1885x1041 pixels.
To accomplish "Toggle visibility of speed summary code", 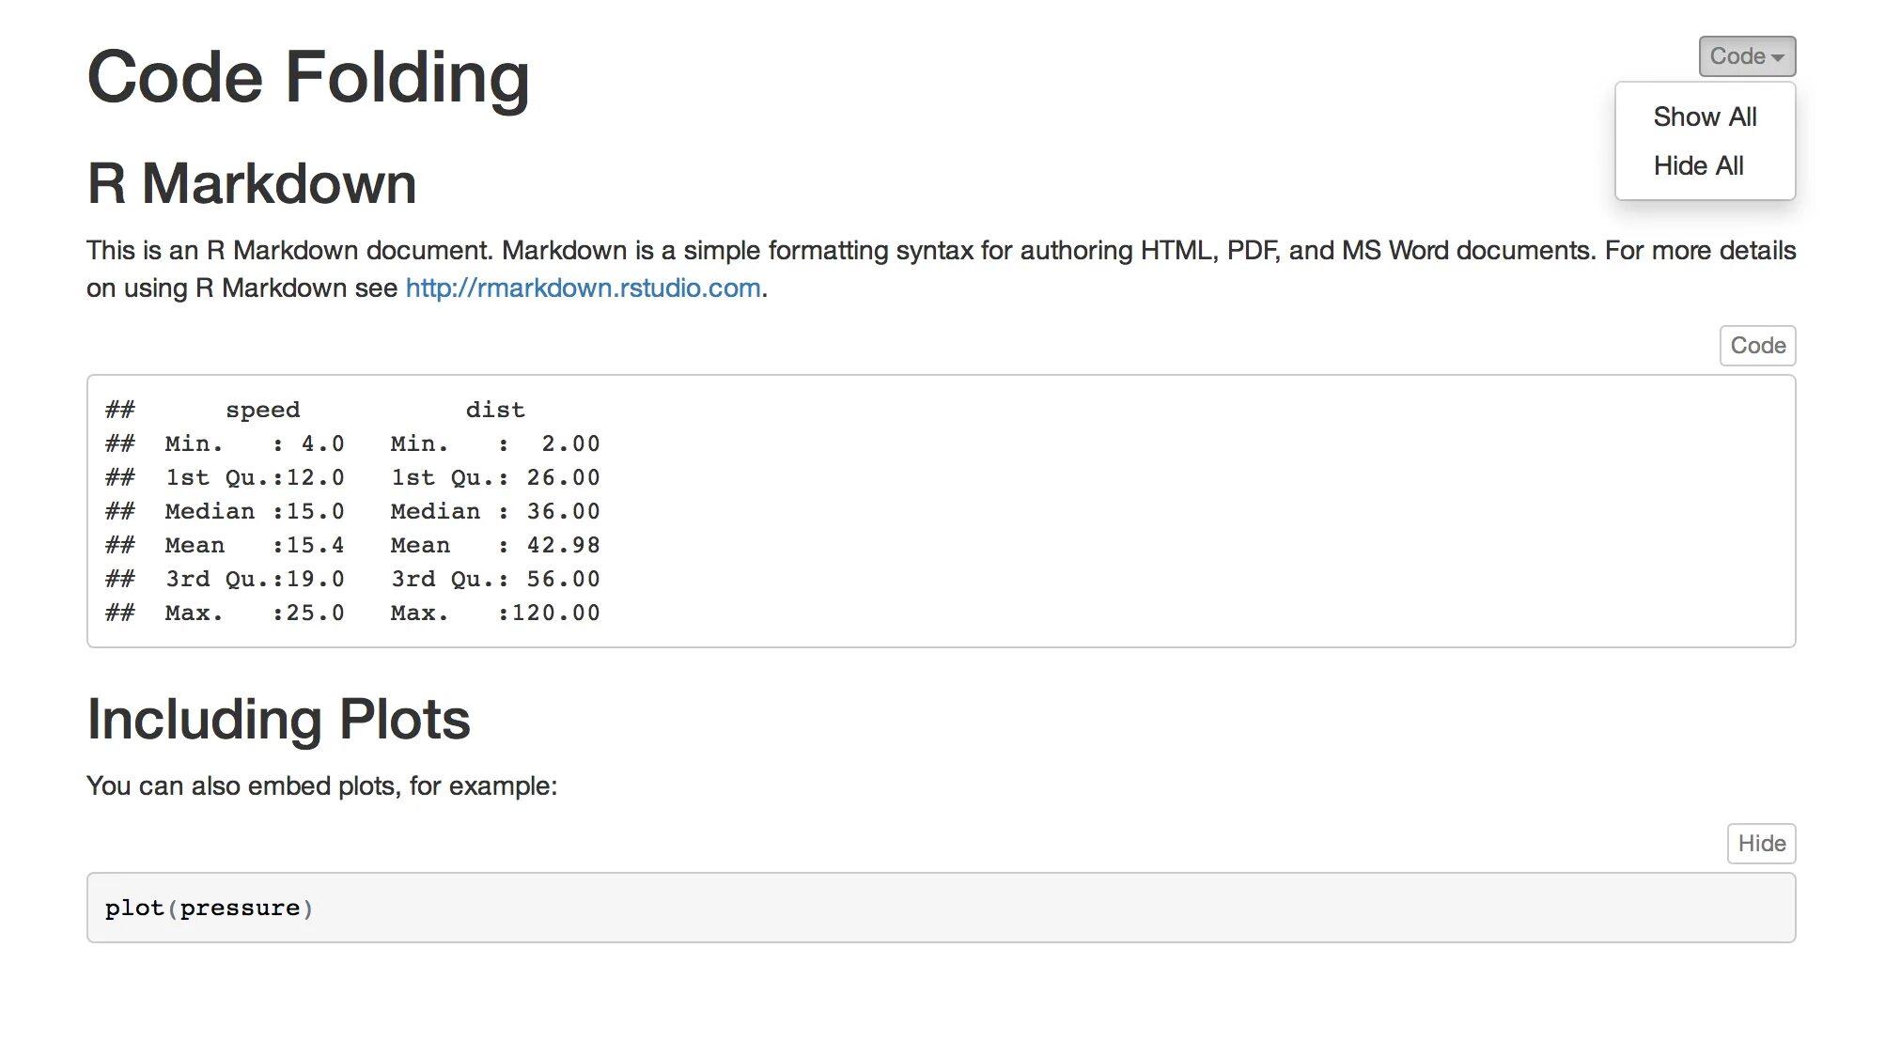I will tap(1755, 346).
